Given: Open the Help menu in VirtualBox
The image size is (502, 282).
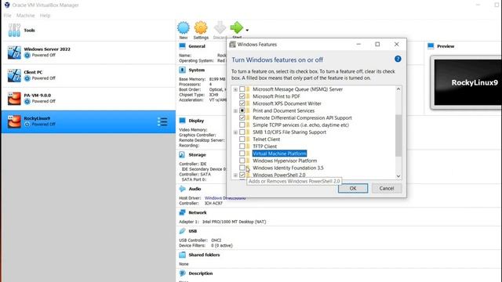Looking at the screenshot, I should tap(45, 16).
